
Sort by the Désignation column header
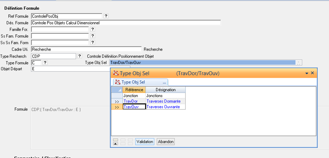pyautogui.click(x=166, y=90)
